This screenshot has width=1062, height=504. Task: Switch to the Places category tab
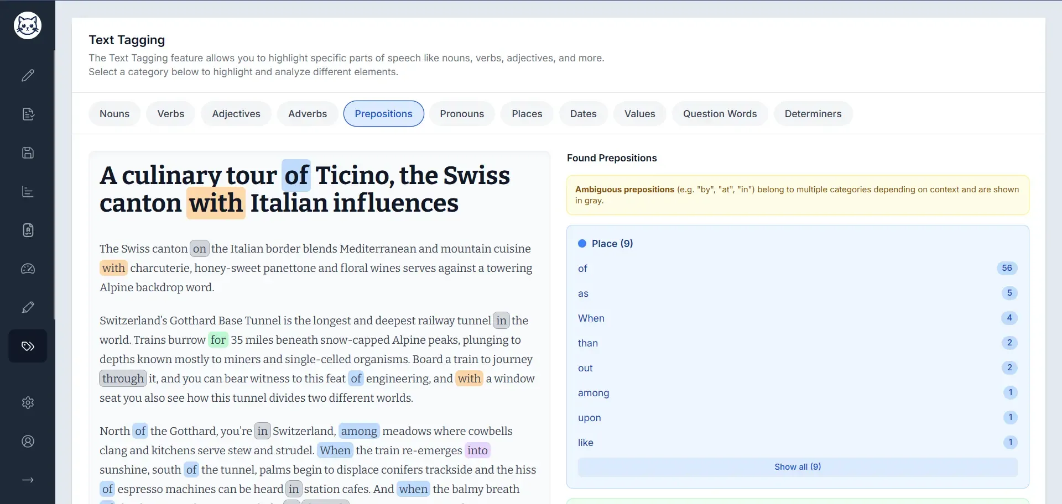click(x=527, y=114)
